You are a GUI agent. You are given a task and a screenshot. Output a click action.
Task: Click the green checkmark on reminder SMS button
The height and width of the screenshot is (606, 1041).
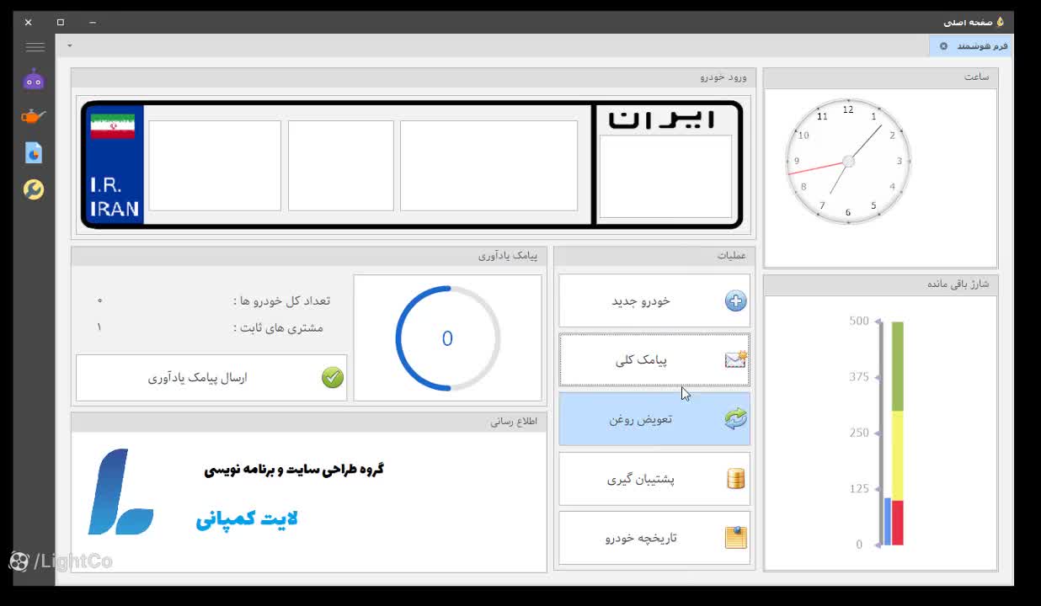(332, 377)
